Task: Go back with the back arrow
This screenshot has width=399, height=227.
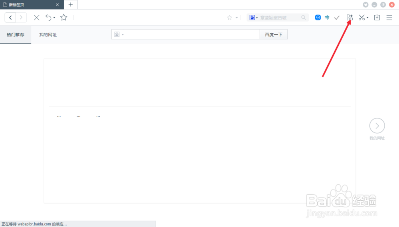Action: (10, 18)
